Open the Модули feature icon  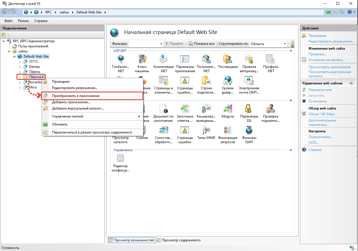[228, 109]
